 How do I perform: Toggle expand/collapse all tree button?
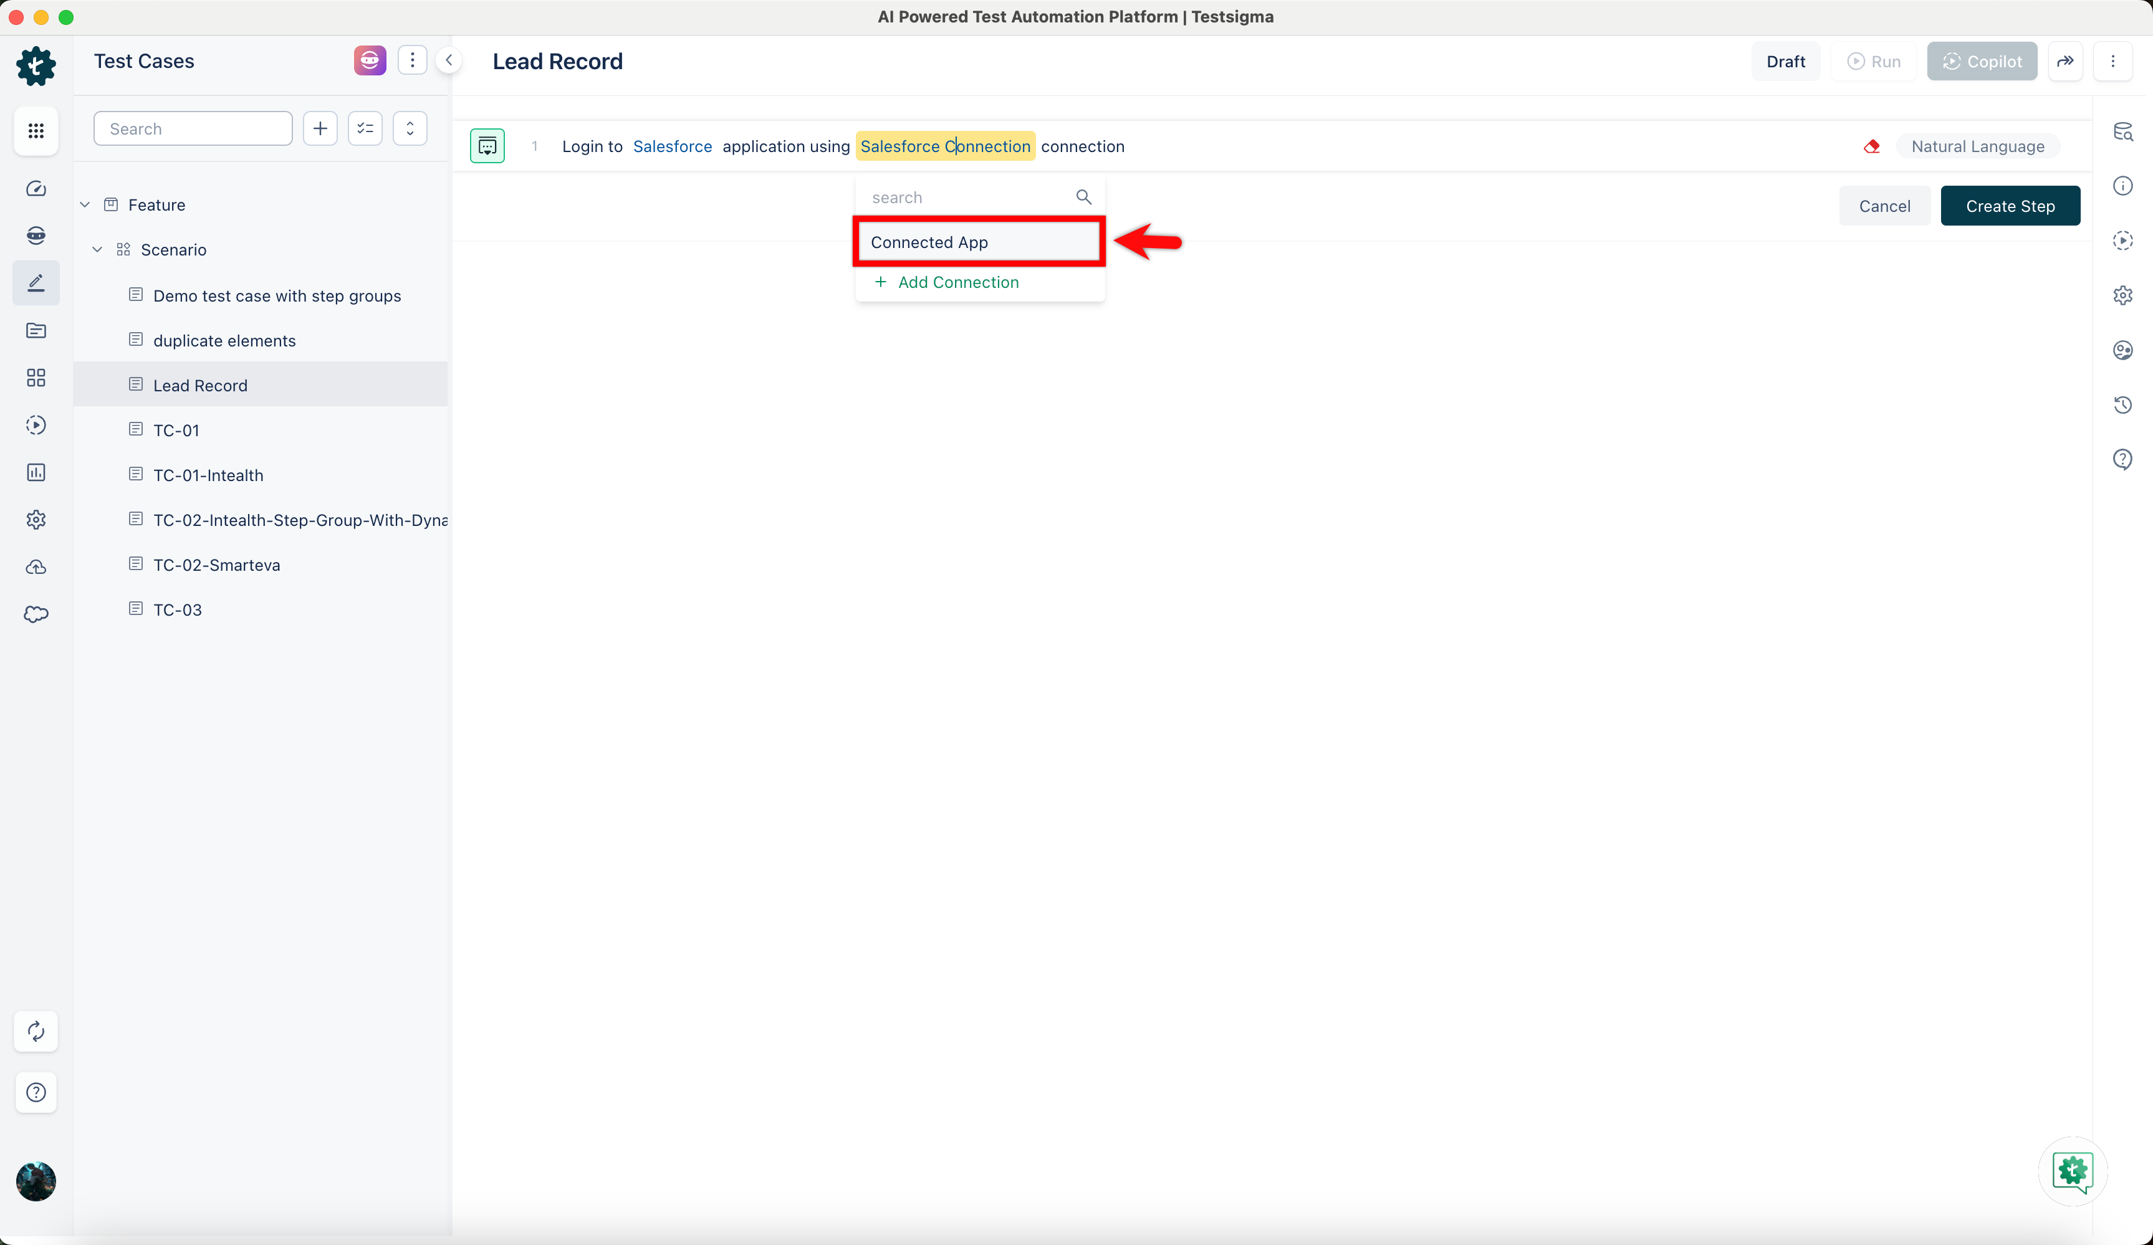click(x=410, y=129)
